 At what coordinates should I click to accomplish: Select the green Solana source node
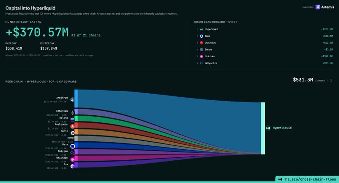(x=76, y=118)
